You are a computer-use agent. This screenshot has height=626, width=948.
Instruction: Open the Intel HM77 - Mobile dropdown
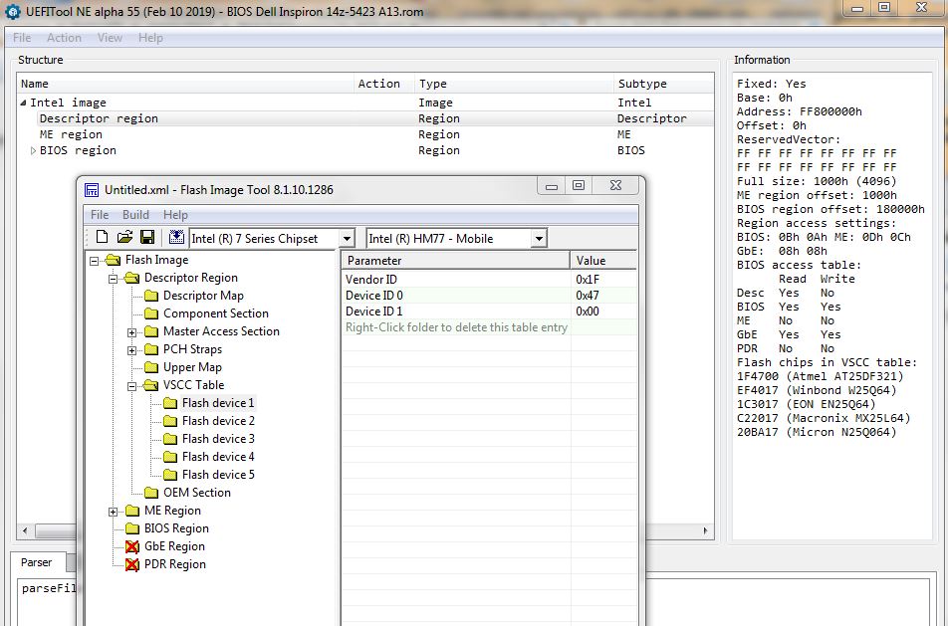(x=538, y=239)
